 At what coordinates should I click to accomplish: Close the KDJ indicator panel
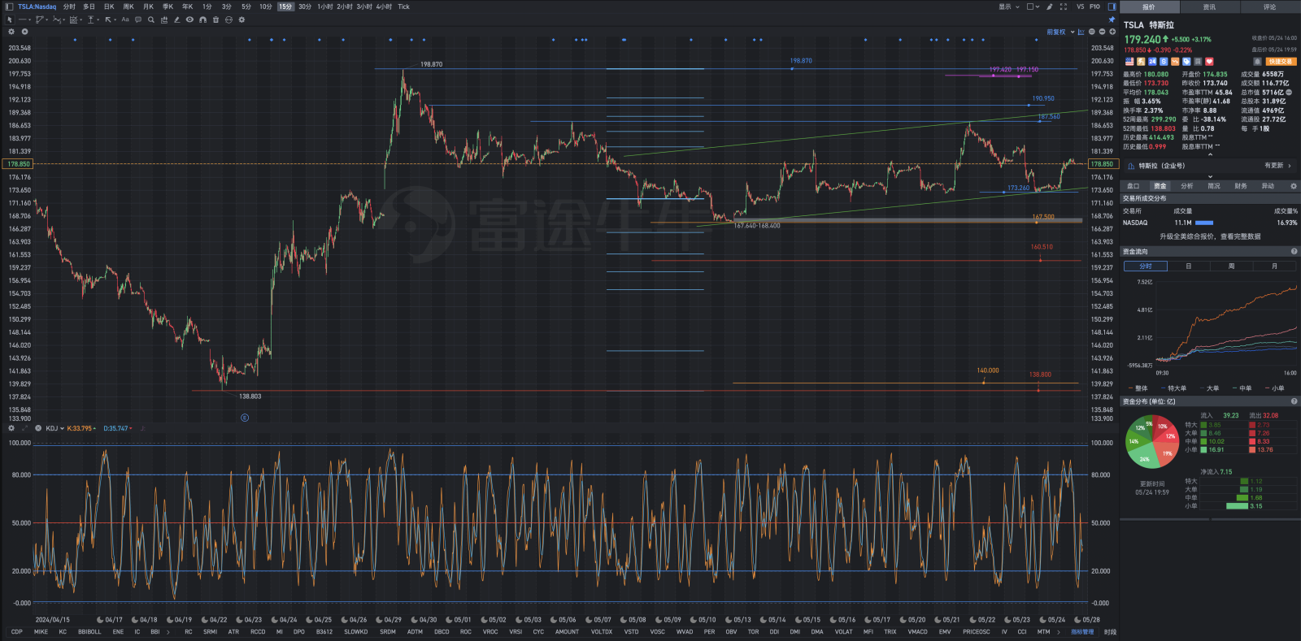(38, 428)
